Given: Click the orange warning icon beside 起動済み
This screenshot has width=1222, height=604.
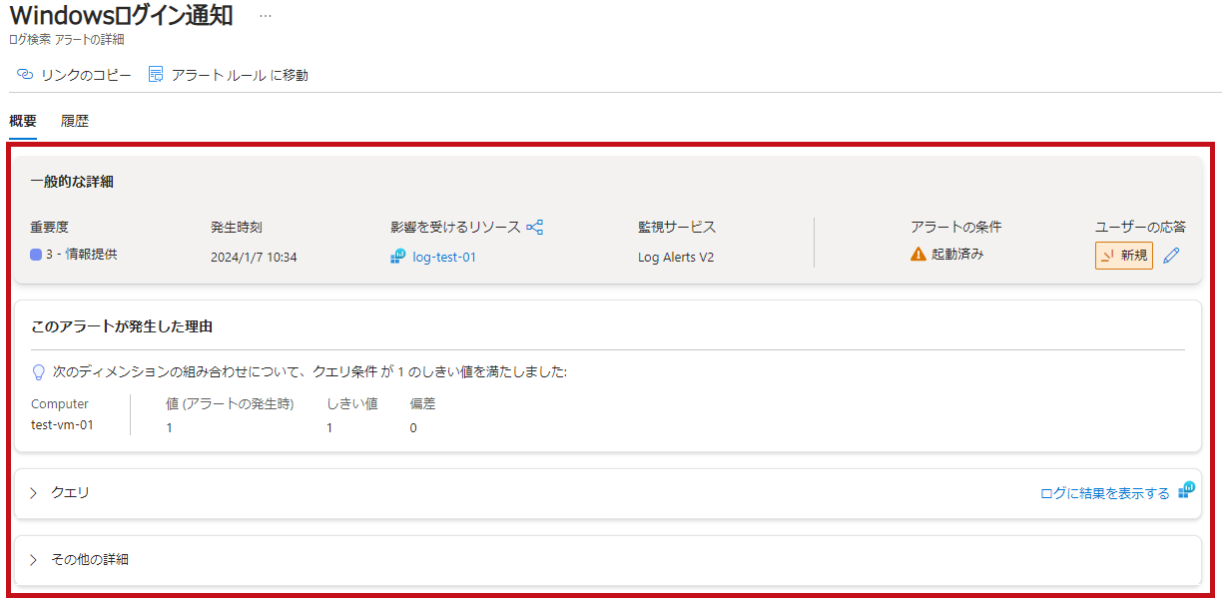Looking at the screenshot, I should tap(918, 255).
